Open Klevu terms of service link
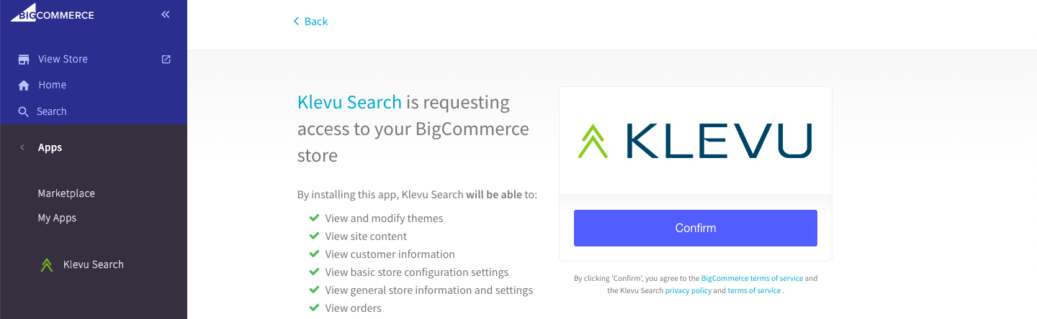Viewport: 1037px width, 319px height. click(x=754, y=290)
